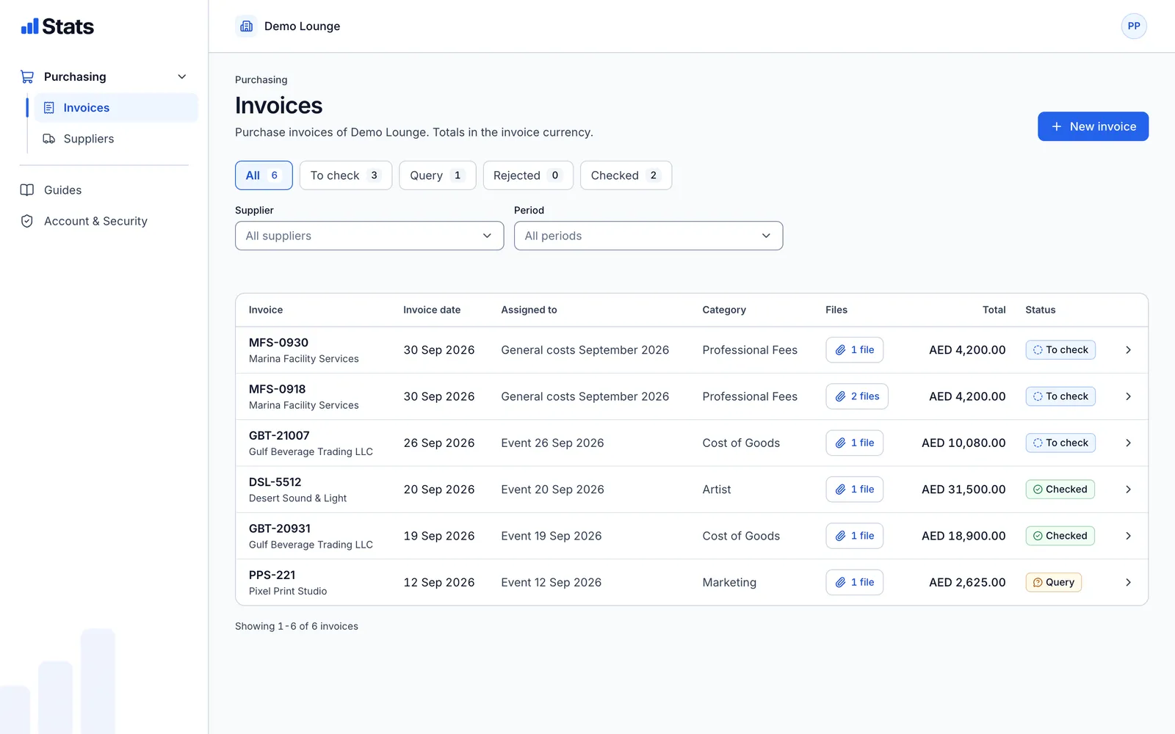Open the 1 file attachment for MFS-0930

click(x=854, y=350)
